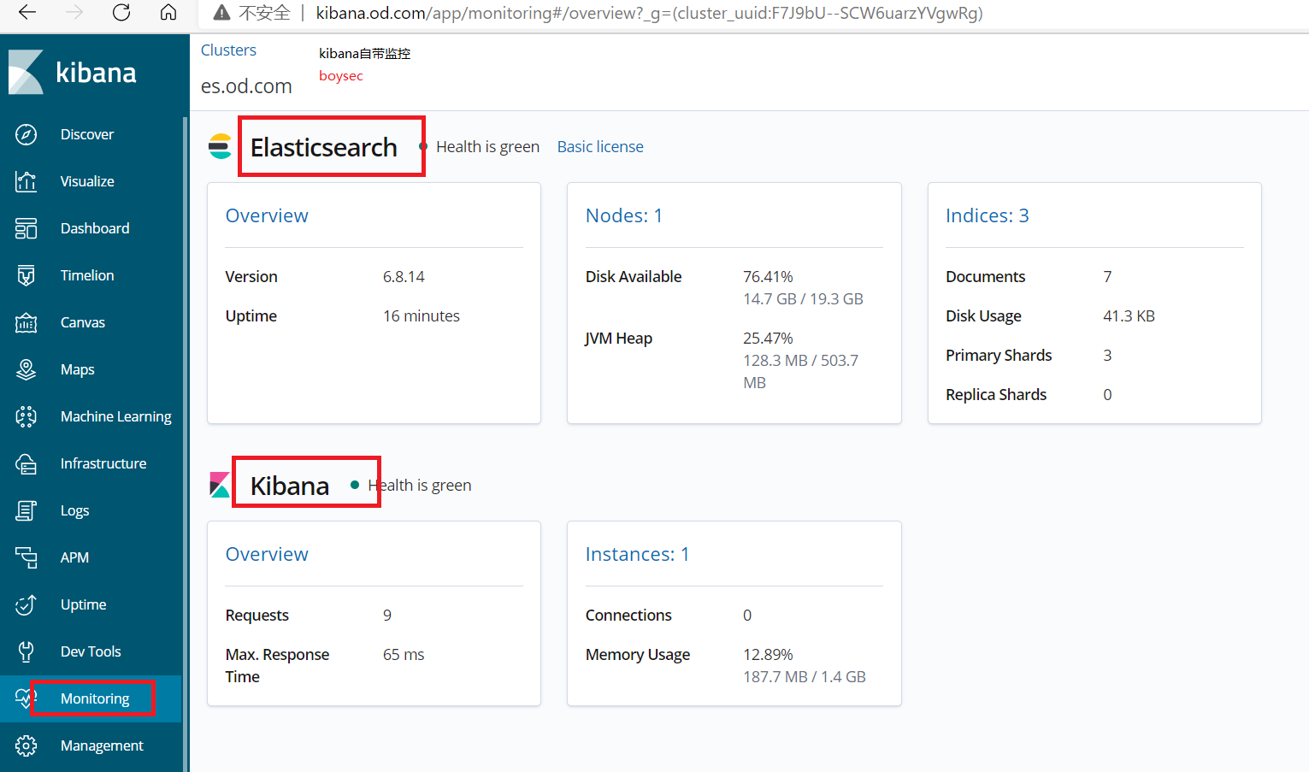Click the Connections label

coord(628,616)
